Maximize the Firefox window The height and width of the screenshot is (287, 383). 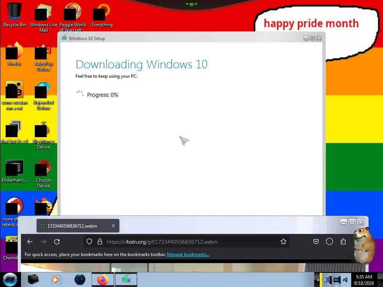pyautogui.click(x=352, y=222)
